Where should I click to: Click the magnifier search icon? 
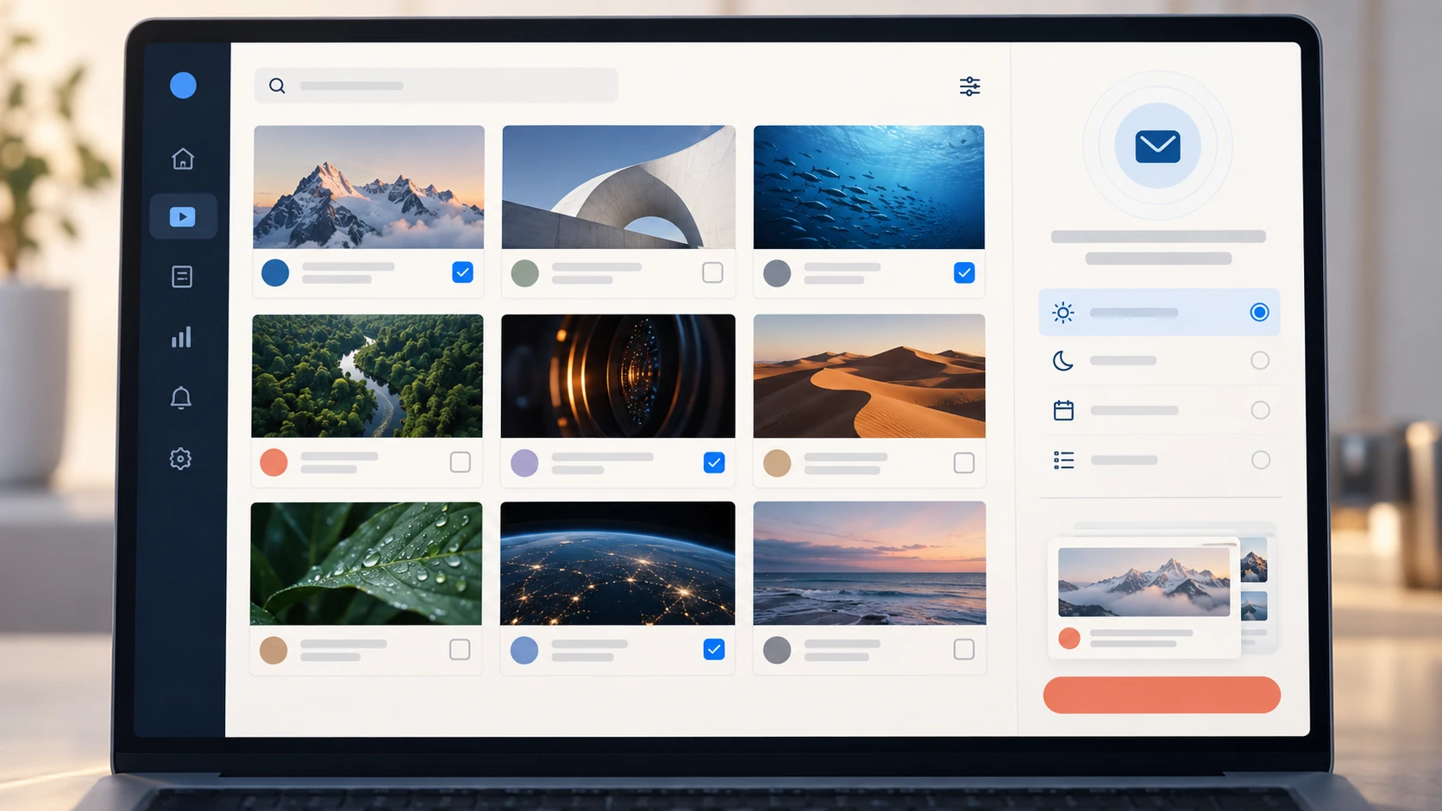pyautogui.click(x=277, y=85)
